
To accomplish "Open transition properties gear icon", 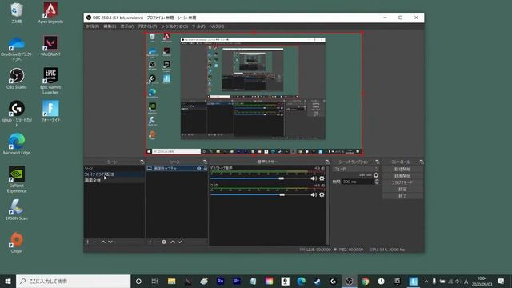I will click(x=376, y=175).
